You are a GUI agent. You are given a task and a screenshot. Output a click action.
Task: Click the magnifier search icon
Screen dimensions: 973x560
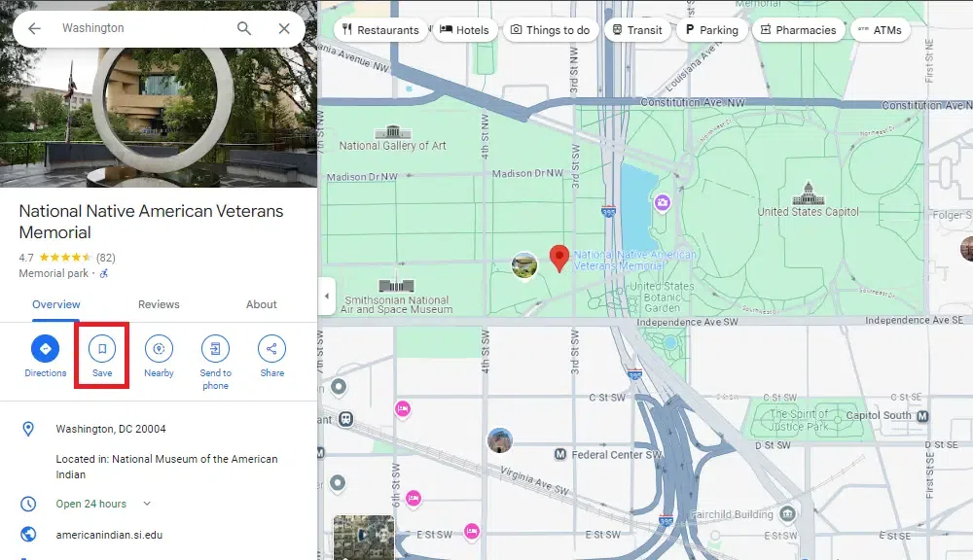[x=244, y=28]
